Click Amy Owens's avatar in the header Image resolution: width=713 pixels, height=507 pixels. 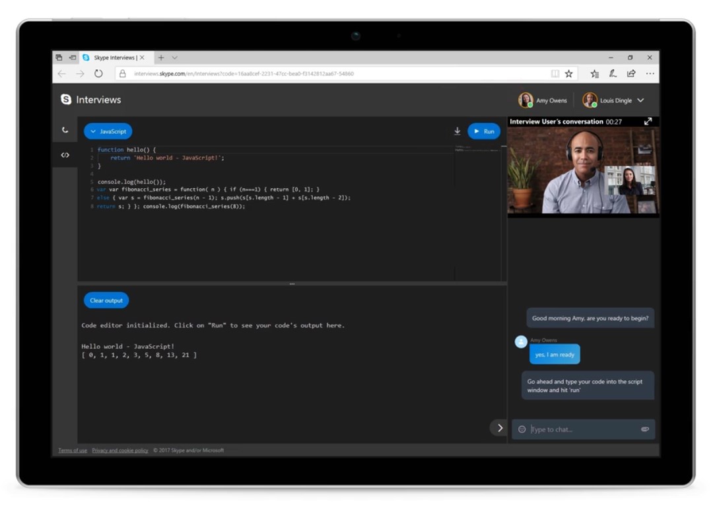[526, 100]
